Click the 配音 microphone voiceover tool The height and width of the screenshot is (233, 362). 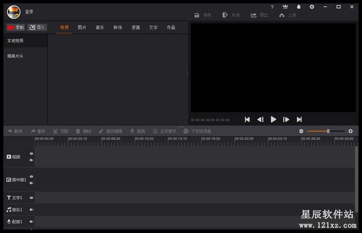click(x=138, y=131)
